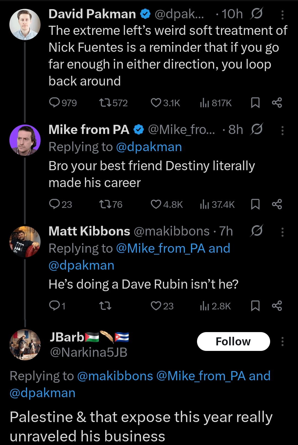Share Matt Kibbons's reply

(x=277, y=306)
